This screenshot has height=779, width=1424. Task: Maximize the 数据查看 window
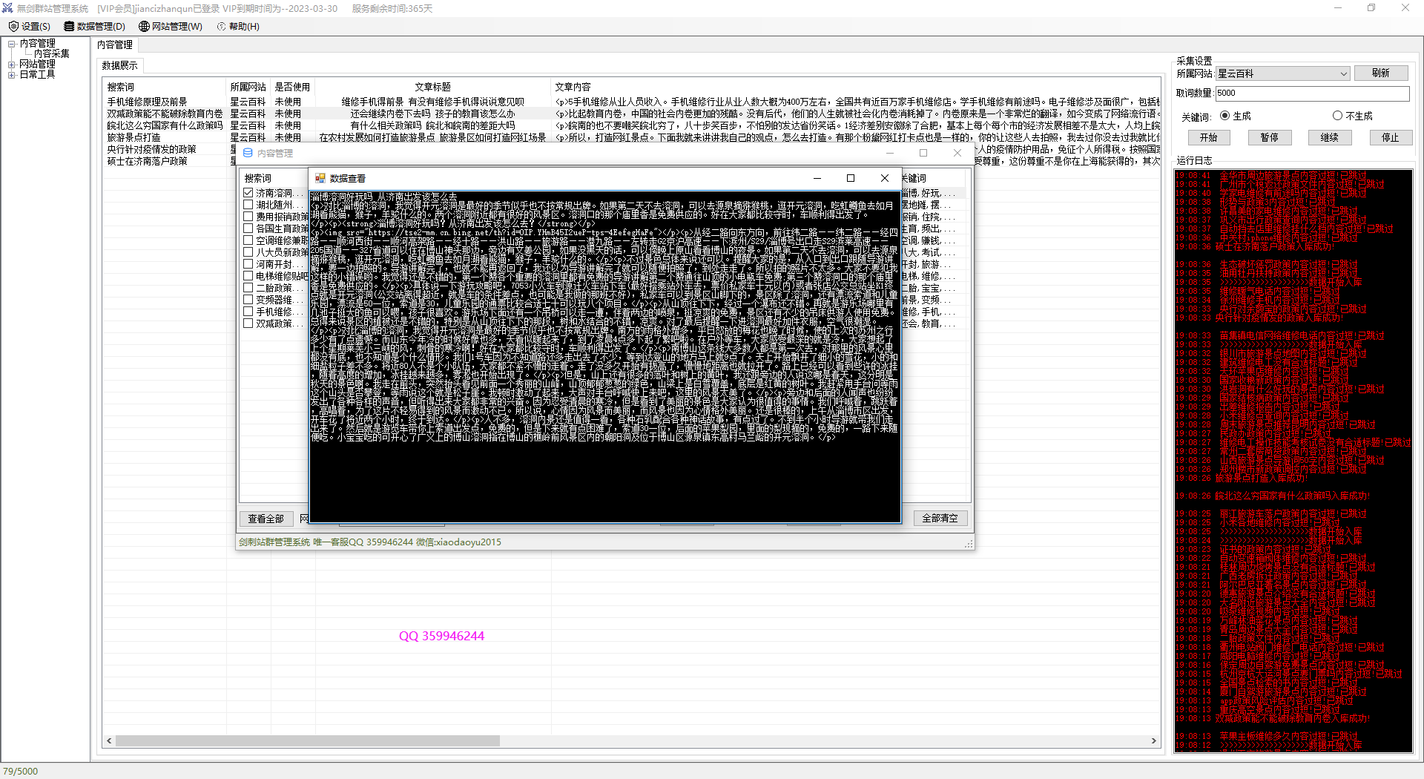(851, 178)
